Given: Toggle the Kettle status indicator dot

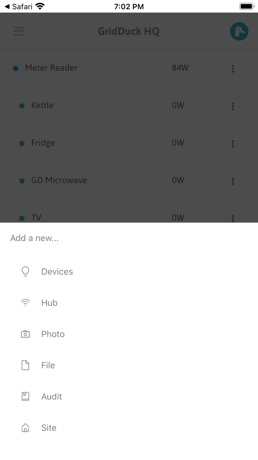Looking at the screenshot, I should tap(21, 105).
